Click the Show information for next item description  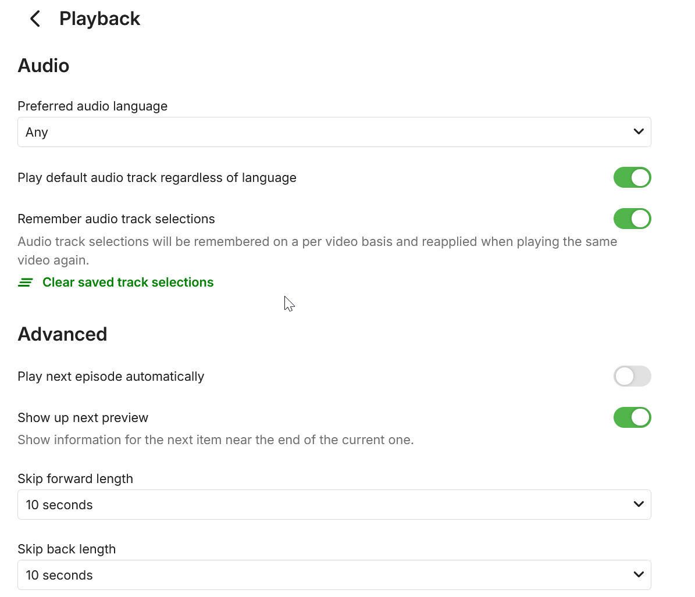[215, 440]
